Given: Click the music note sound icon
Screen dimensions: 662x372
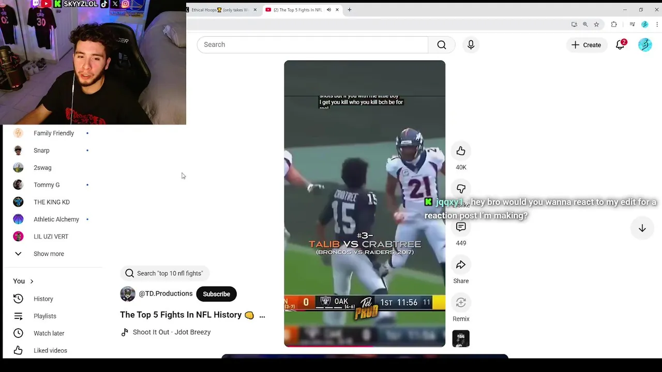Looking at the screenshot, I should (125, 332).
